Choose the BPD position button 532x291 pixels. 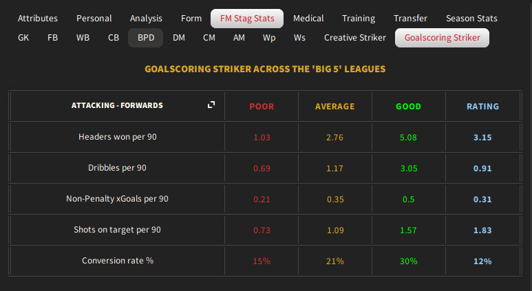[146, 38]
